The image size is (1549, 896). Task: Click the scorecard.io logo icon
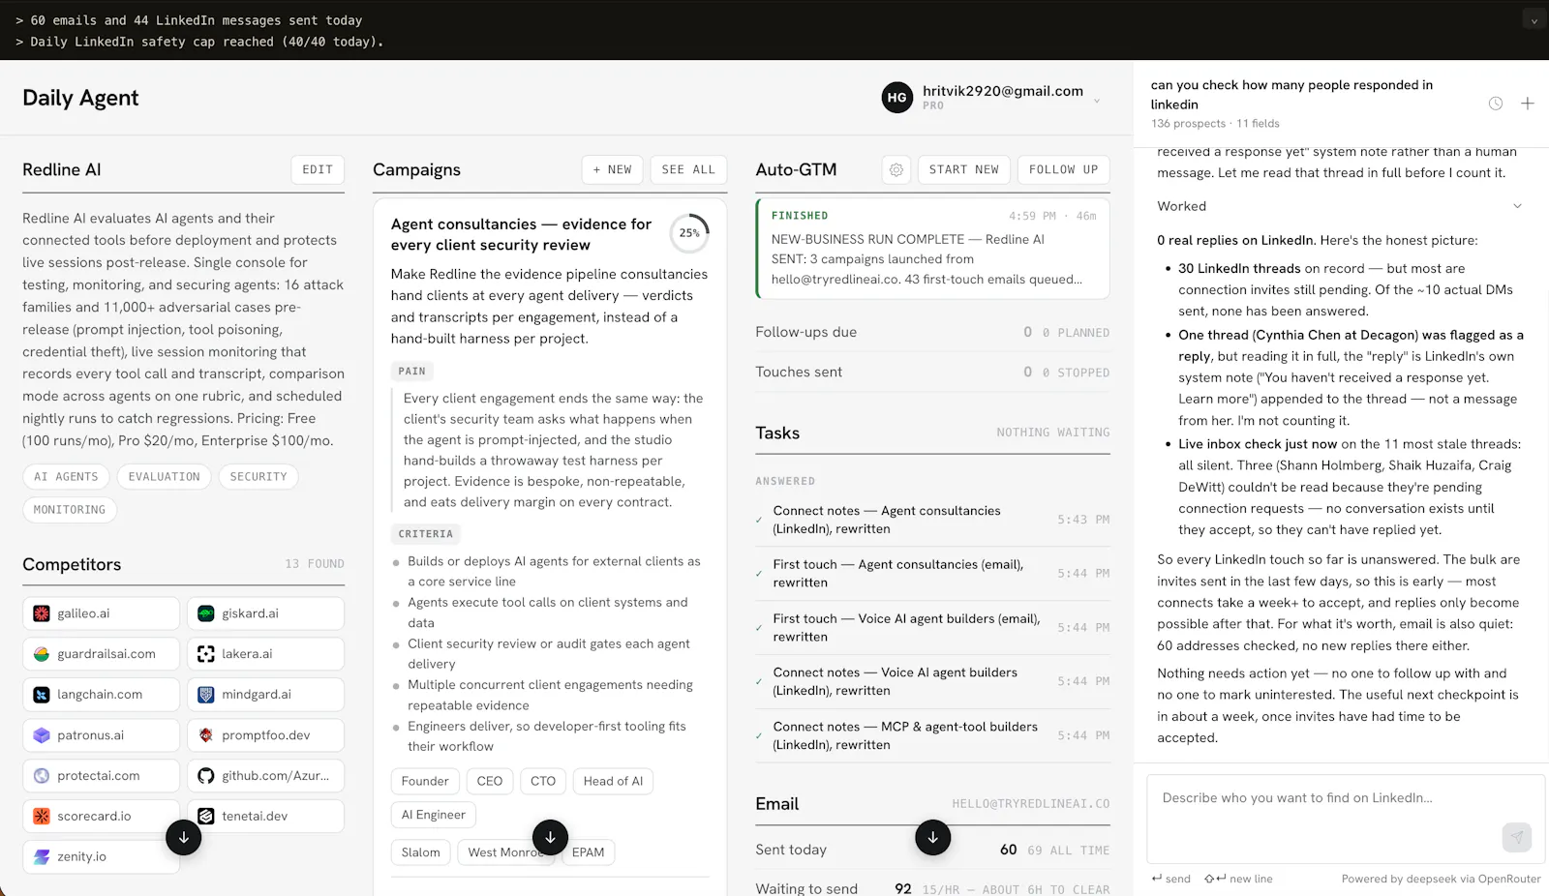click(42, 817)
